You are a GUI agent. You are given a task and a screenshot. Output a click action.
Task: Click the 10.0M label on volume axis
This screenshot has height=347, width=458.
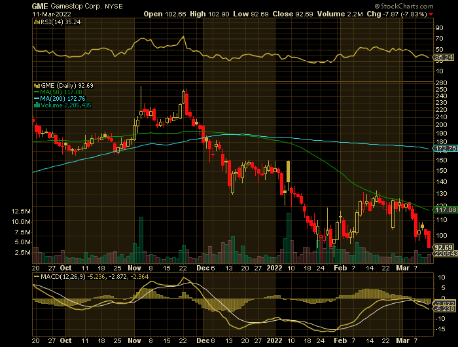pos(21,221)
